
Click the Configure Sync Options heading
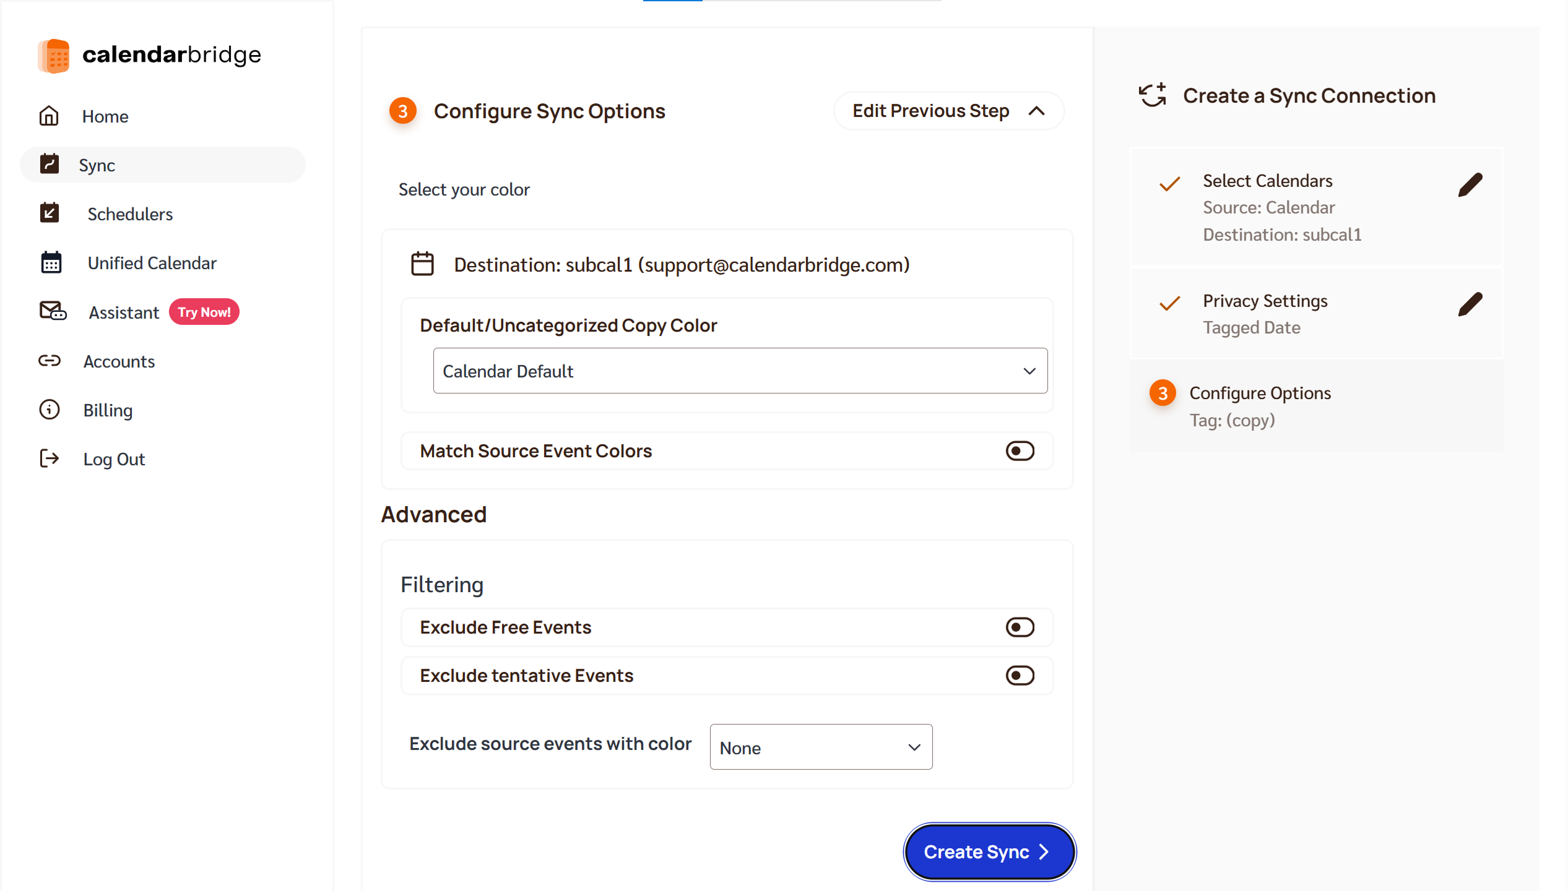click(550, 111)
